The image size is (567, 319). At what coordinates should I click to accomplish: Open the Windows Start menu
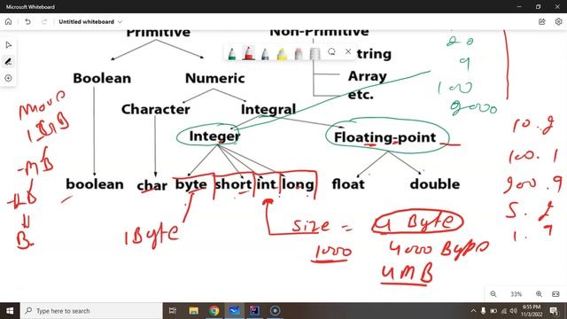click(10, 311)
